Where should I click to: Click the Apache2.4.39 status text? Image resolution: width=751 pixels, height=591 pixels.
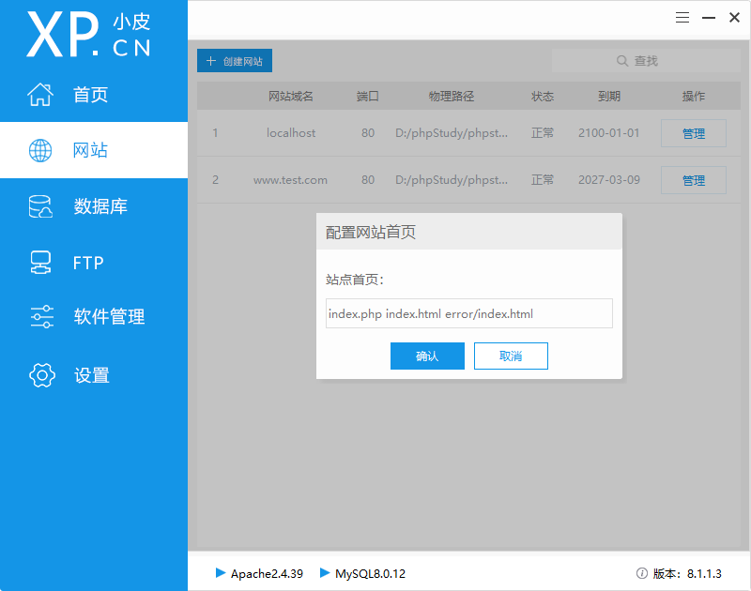pos(267,573)
